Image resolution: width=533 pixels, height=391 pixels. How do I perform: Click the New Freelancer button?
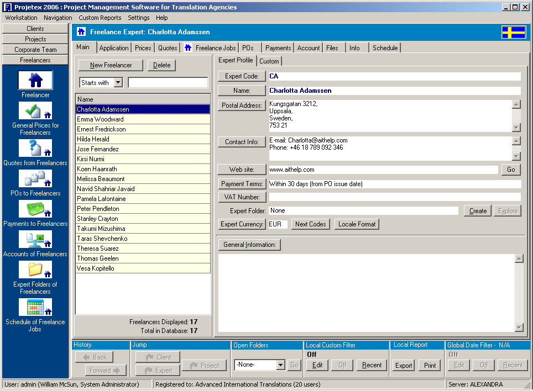tap(111, 65)
